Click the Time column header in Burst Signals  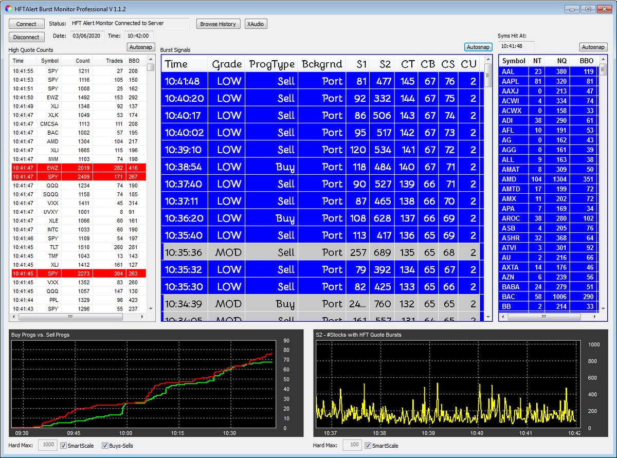pyautogui.click(x=185, y=64)
